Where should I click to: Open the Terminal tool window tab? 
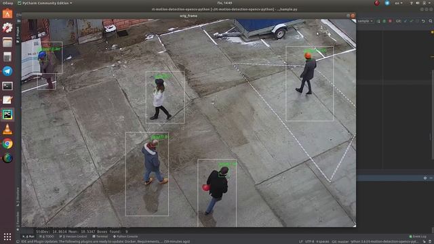(100, 237)
